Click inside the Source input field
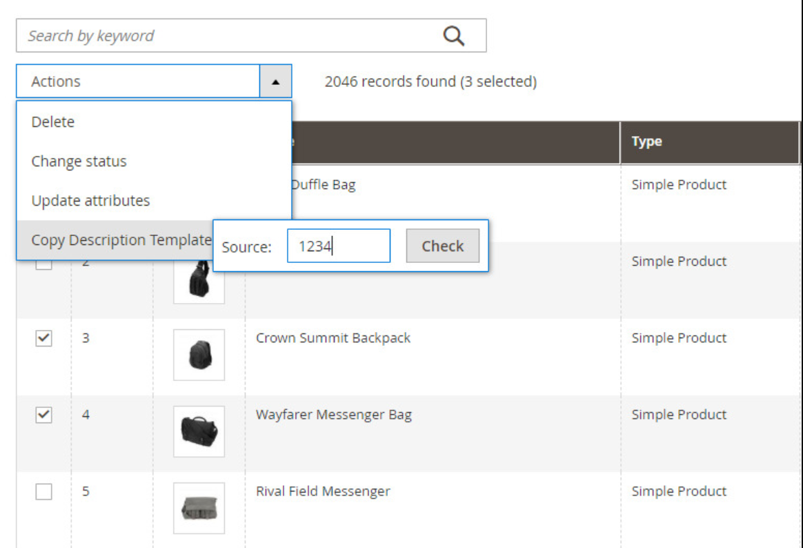803x548 pixels. (338, 246)
